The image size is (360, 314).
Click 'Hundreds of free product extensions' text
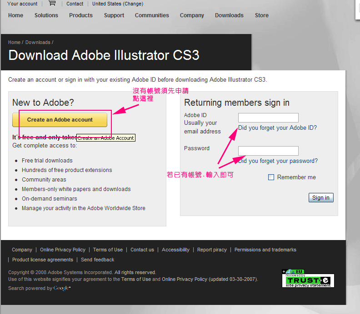click(67, 170)
